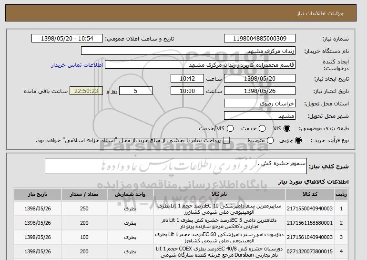Screen dimensions: 367x260
Task: Click quantity 200 in row 2
Action: 84,223
